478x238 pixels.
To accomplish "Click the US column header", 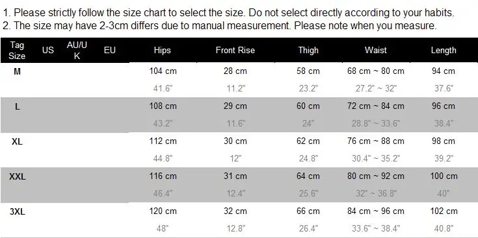I will 48,50.
